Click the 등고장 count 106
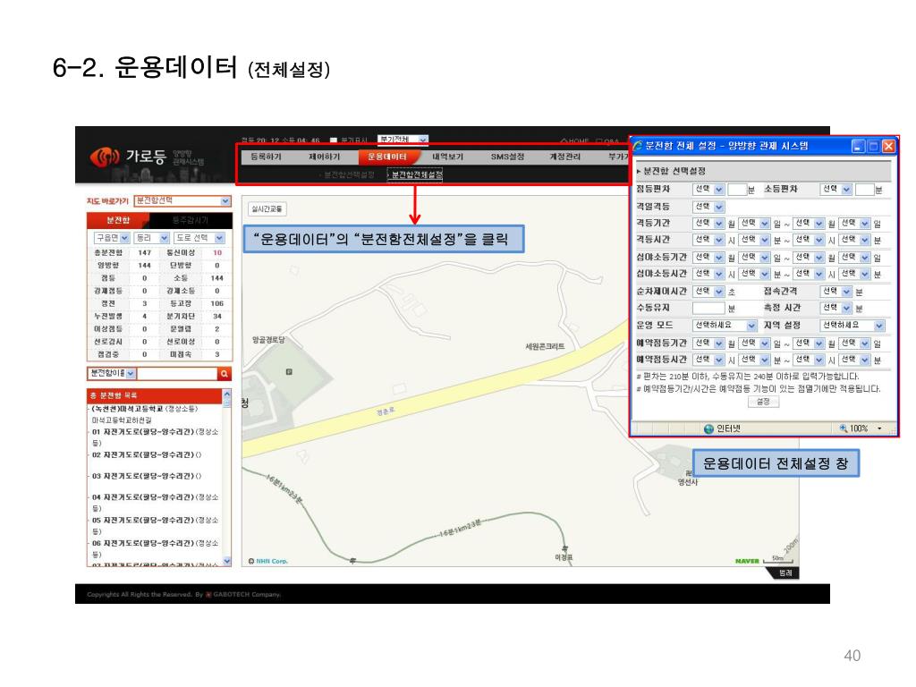The image size is (916, 687). click(217, 304)
